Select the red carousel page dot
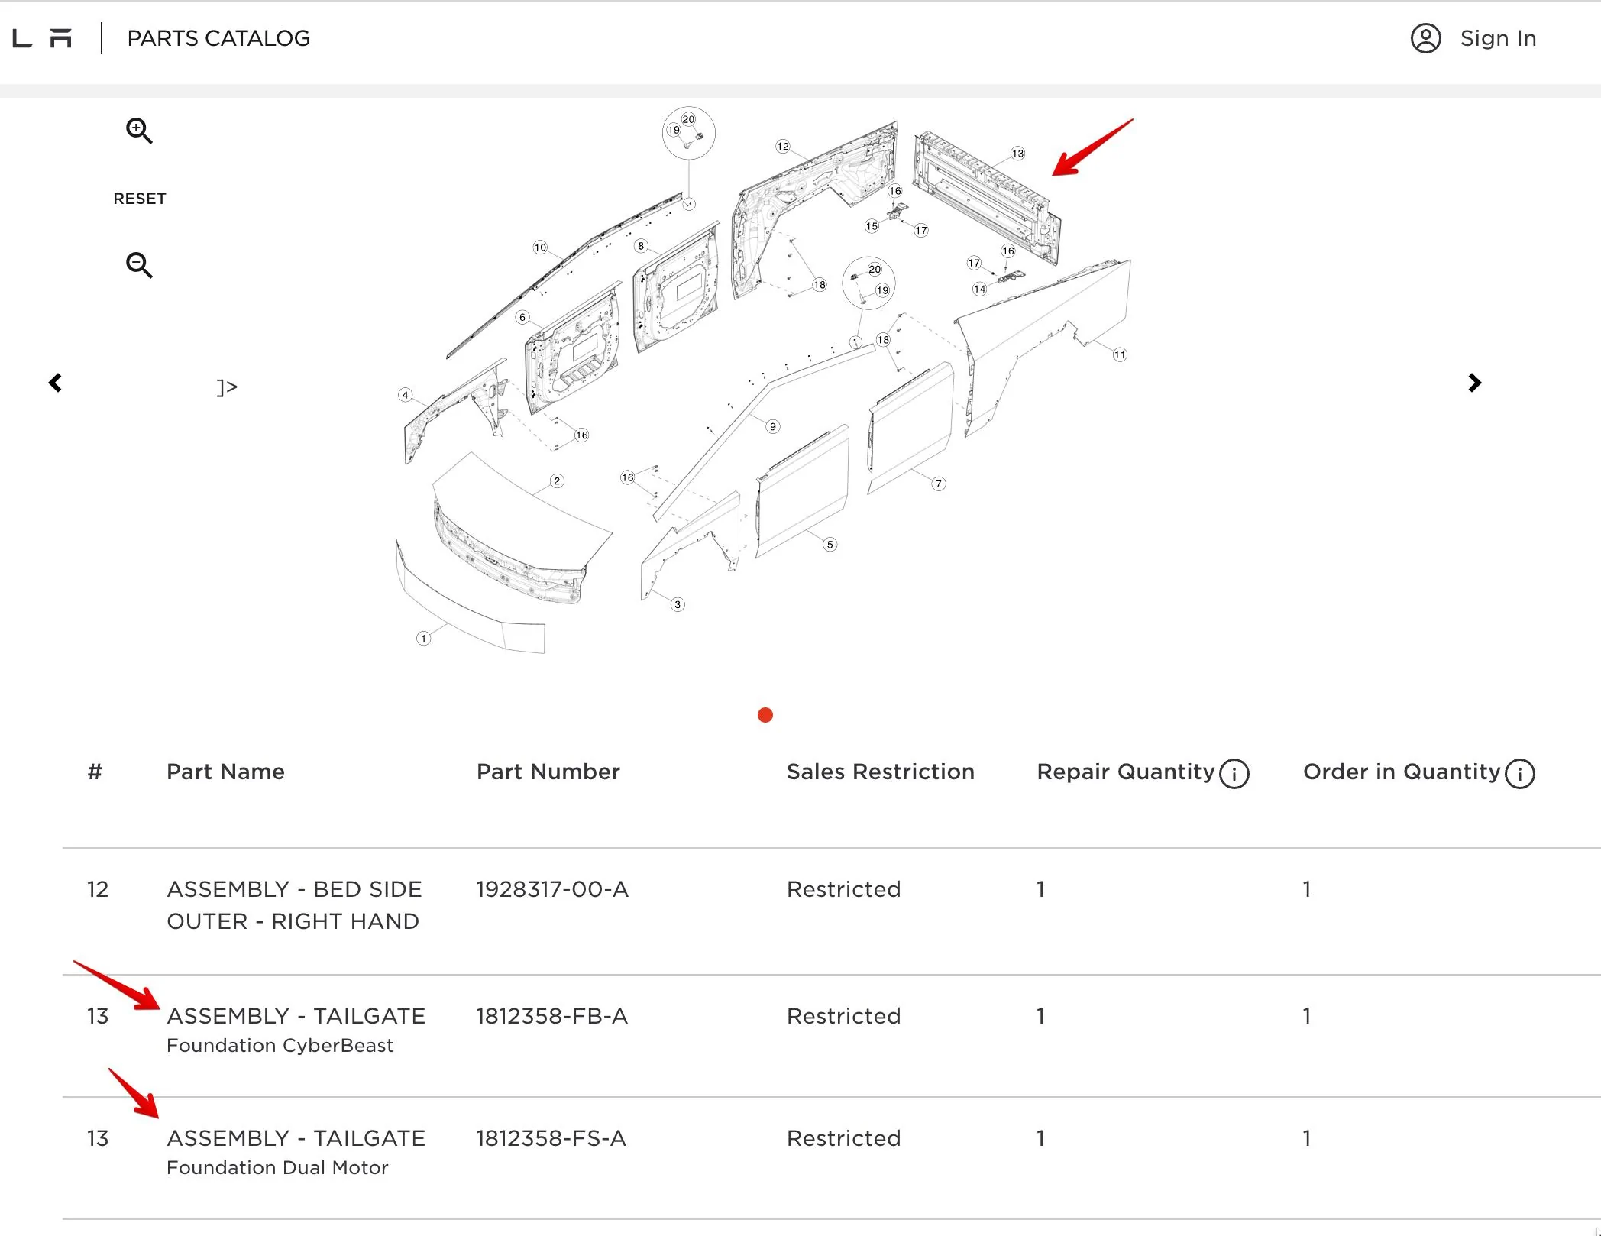The image size is (1601, 1236). 765,715
